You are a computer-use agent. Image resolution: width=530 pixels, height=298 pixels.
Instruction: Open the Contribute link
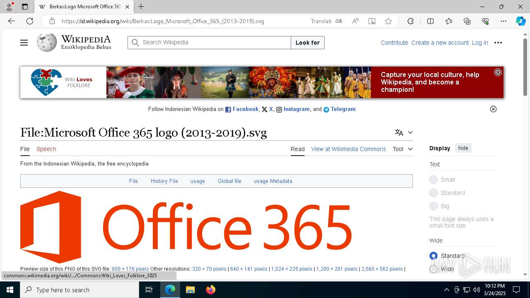point(395,43)
